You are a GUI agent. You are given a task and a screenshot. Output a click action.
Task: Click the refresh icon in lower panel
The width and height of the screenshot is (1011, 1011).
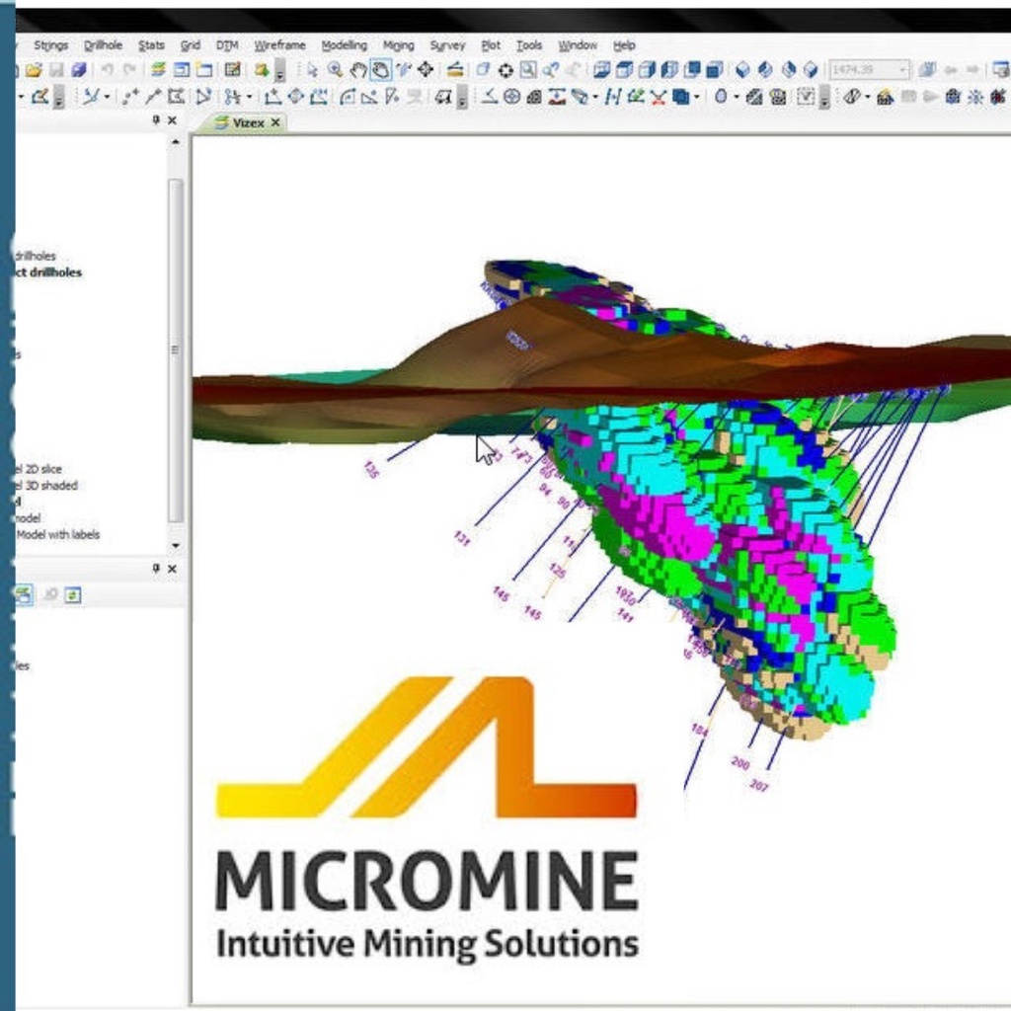pos(73,594)
